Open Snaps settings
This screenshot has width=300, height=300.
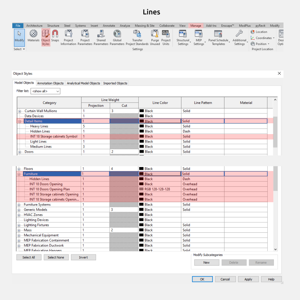pos(55,36)
